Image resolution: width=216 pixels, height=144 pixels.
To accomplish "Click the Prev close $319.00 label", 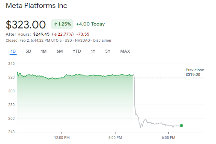I will (x=193, y=72).
